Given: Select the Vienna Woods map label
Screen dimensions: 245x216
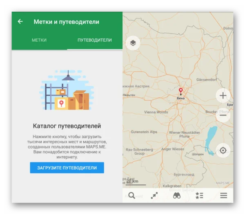Looking at the screenshot, I should [156, 112].
